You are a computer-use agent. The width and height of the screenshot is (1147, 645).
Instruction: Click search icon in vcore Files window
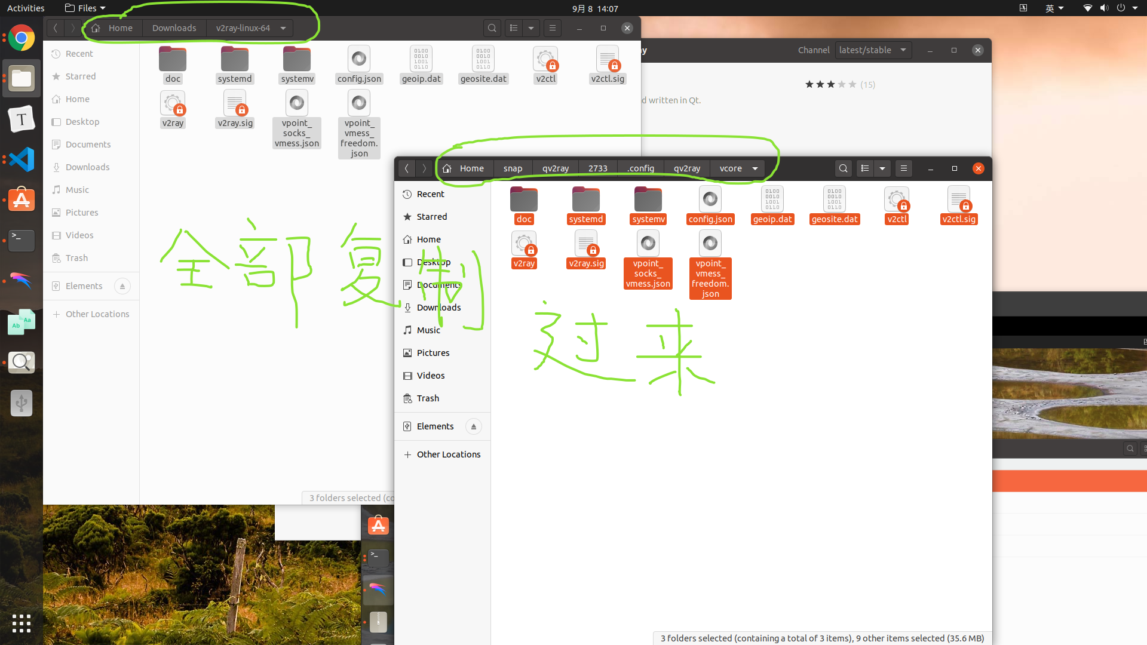(843, 168)
